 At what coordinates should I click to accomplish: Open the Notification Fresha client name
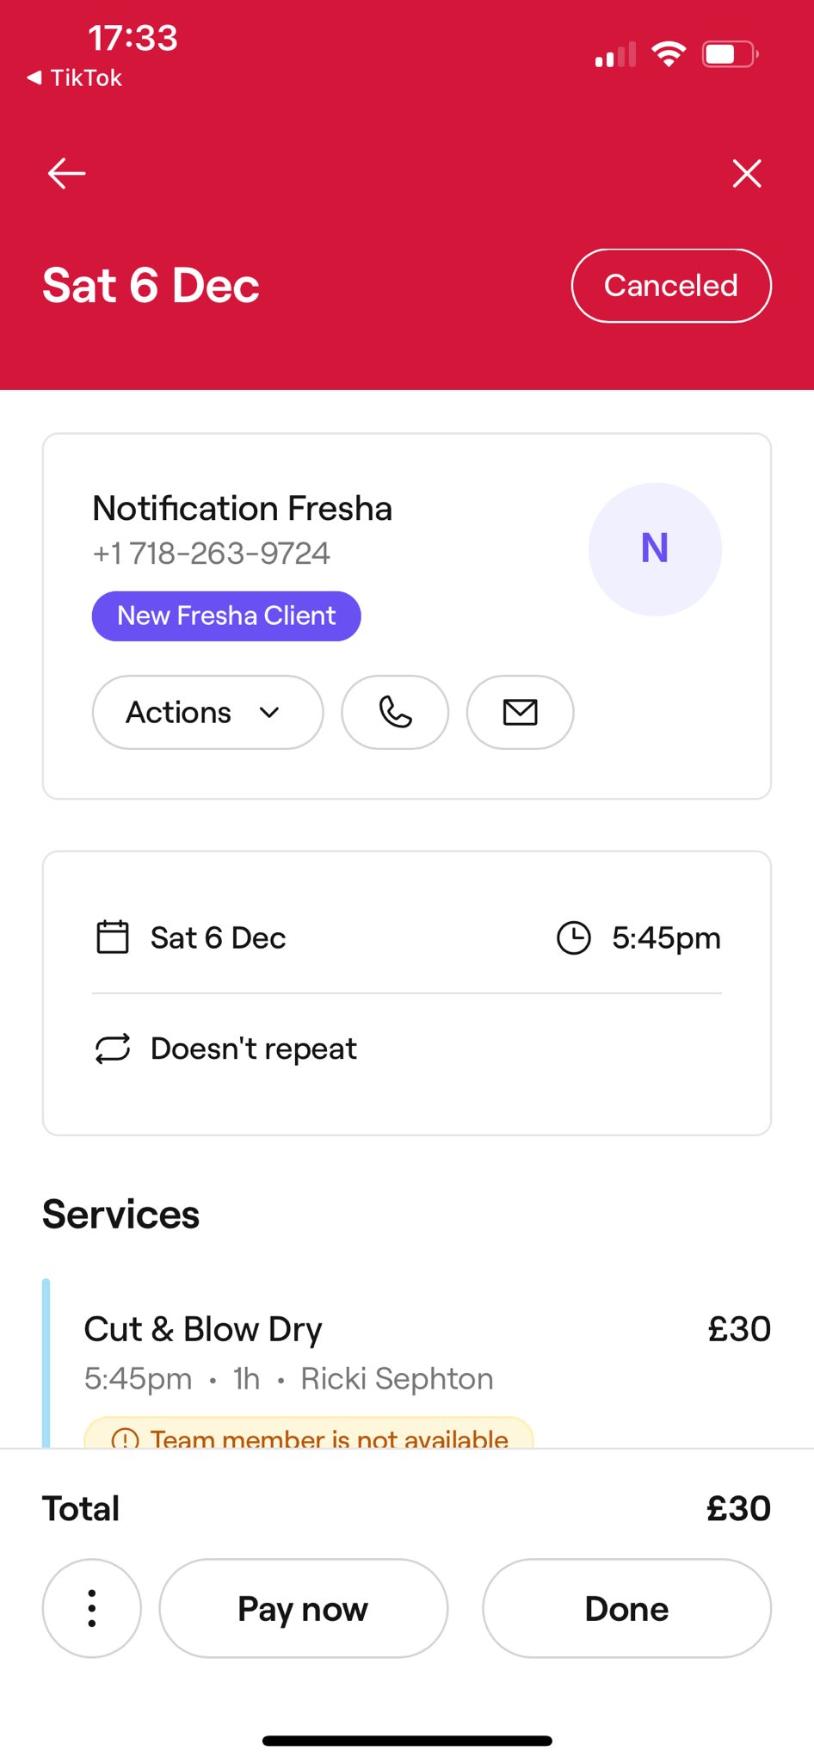[243, 508]
